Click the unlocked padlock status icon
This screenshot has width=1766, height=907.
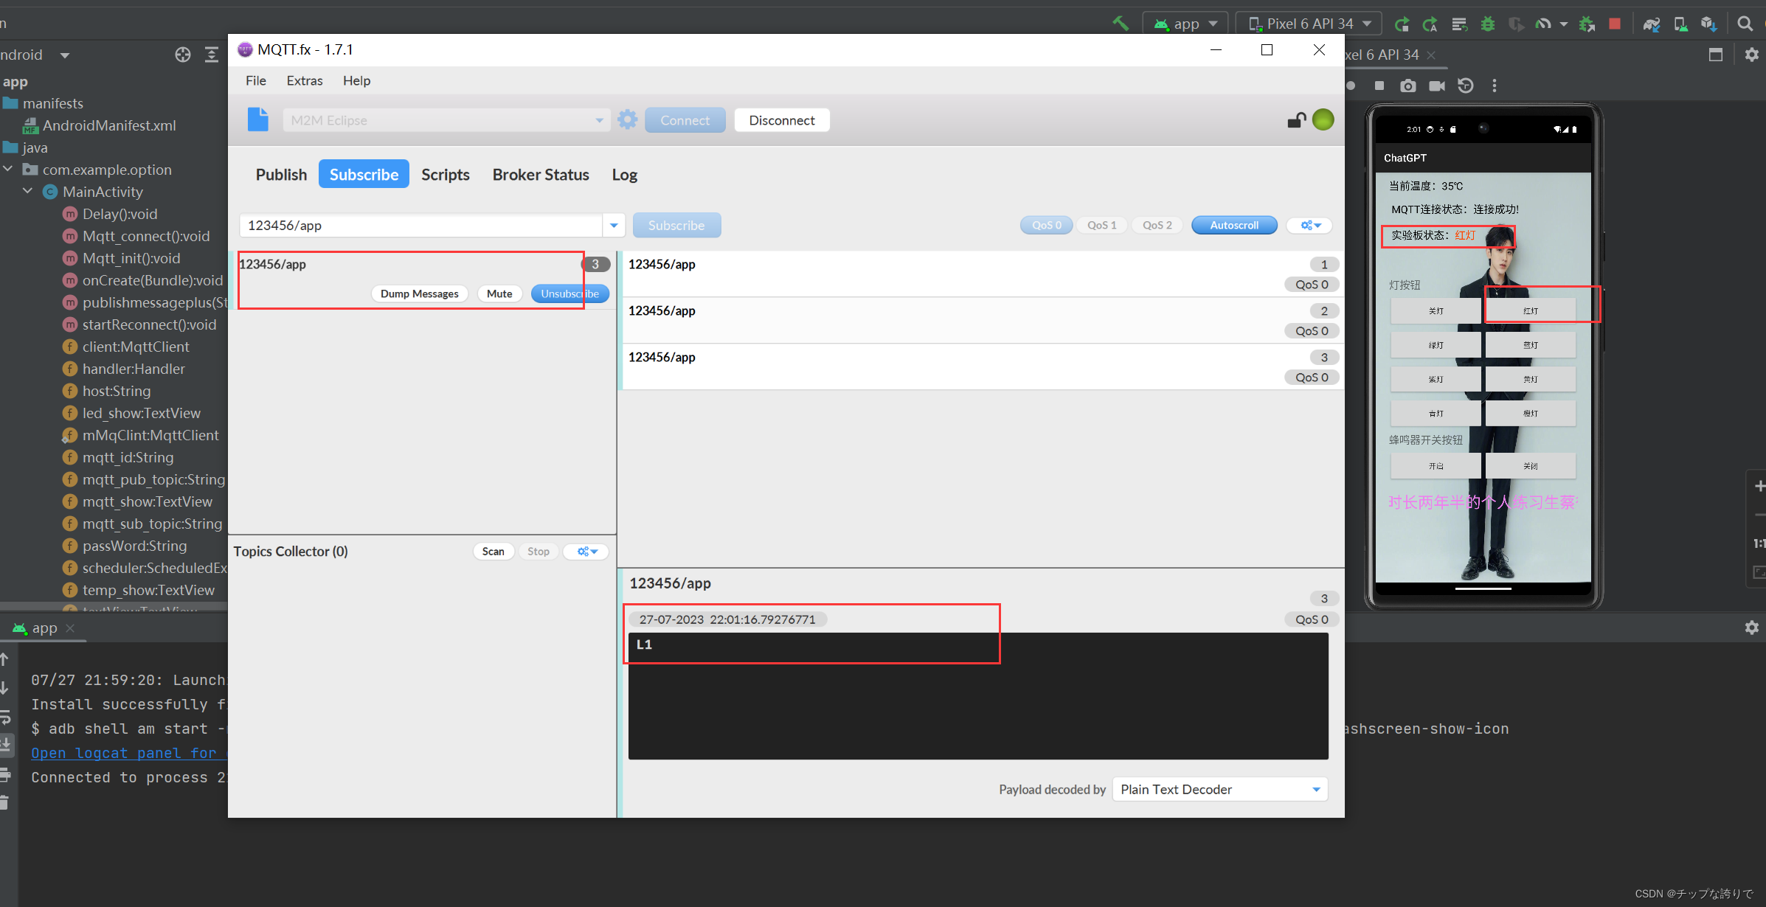pos(1296,120)
